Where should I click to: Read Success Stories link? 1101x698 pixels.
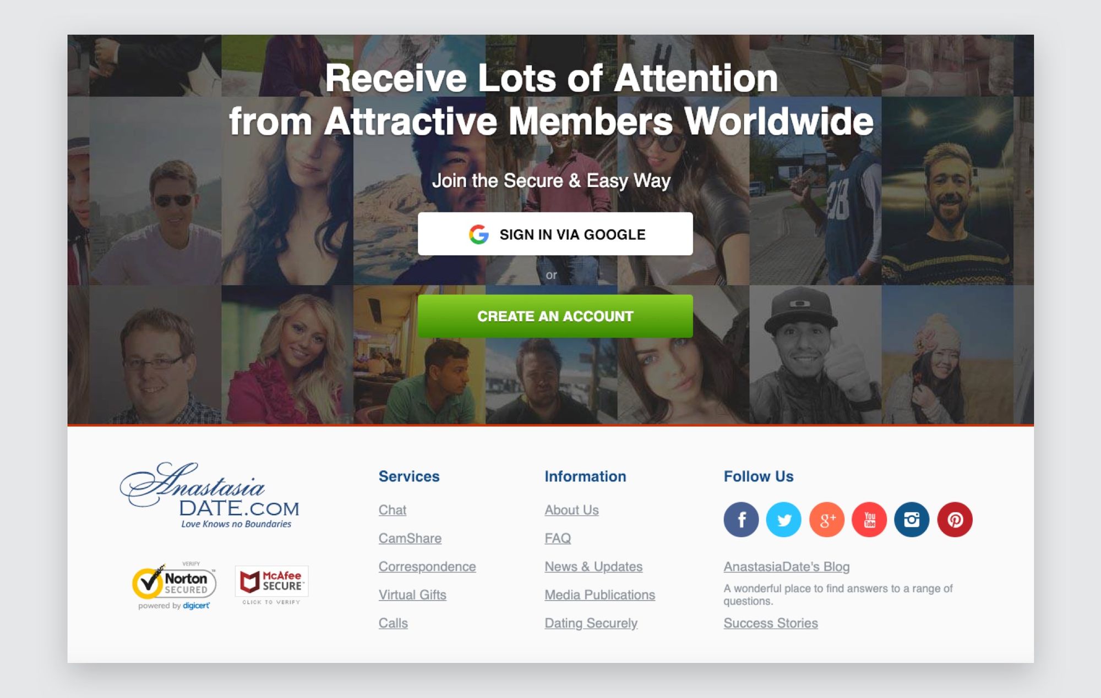(771, 623)
